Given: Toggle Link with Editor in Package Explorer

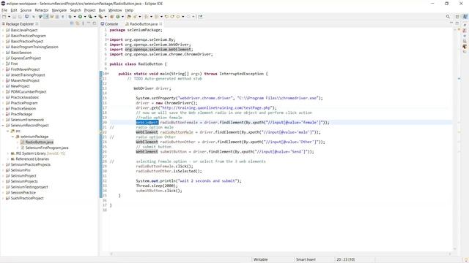Looking at the screenshot, I should (x=78, y=23).
